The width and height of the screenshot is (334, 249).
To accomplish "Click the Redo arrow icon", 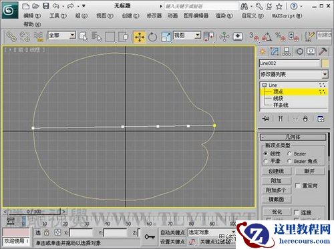I will click(71, 6).
